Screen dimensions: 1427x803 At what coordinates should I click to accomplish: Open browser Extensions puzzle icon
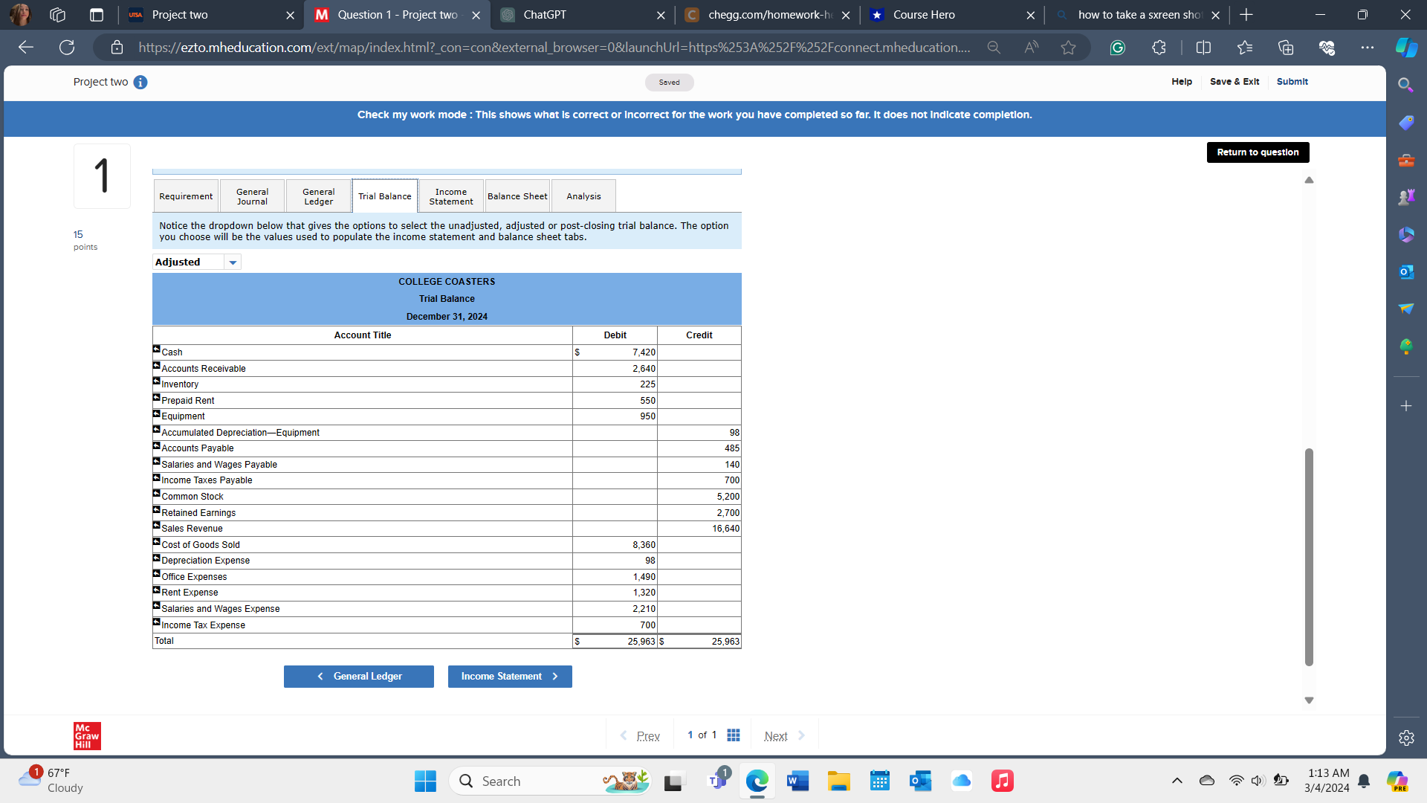click(1159, 48)
